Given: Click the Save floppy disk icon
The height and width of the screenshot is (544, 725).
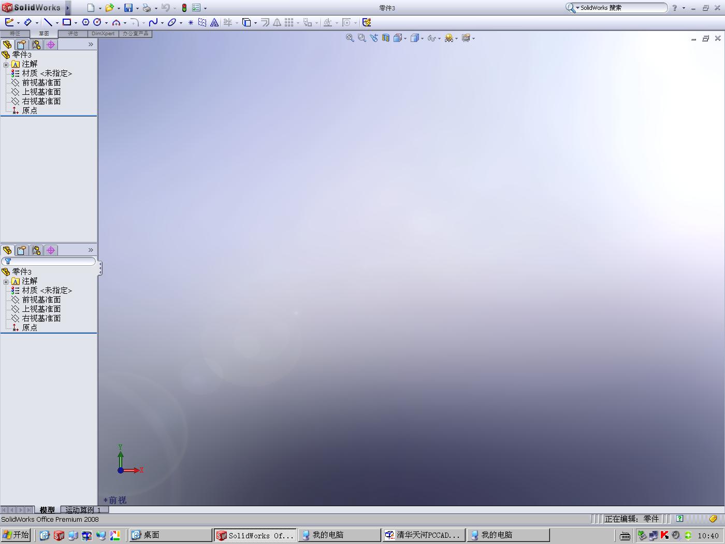Looking at the screenshot, I should coord(128,8).
